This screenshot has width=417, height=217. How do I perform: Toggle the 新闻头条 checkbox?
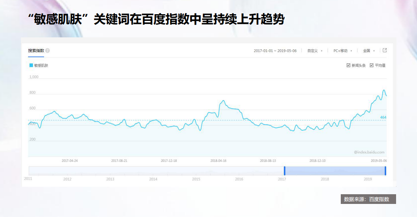click(x=348, y=65)
